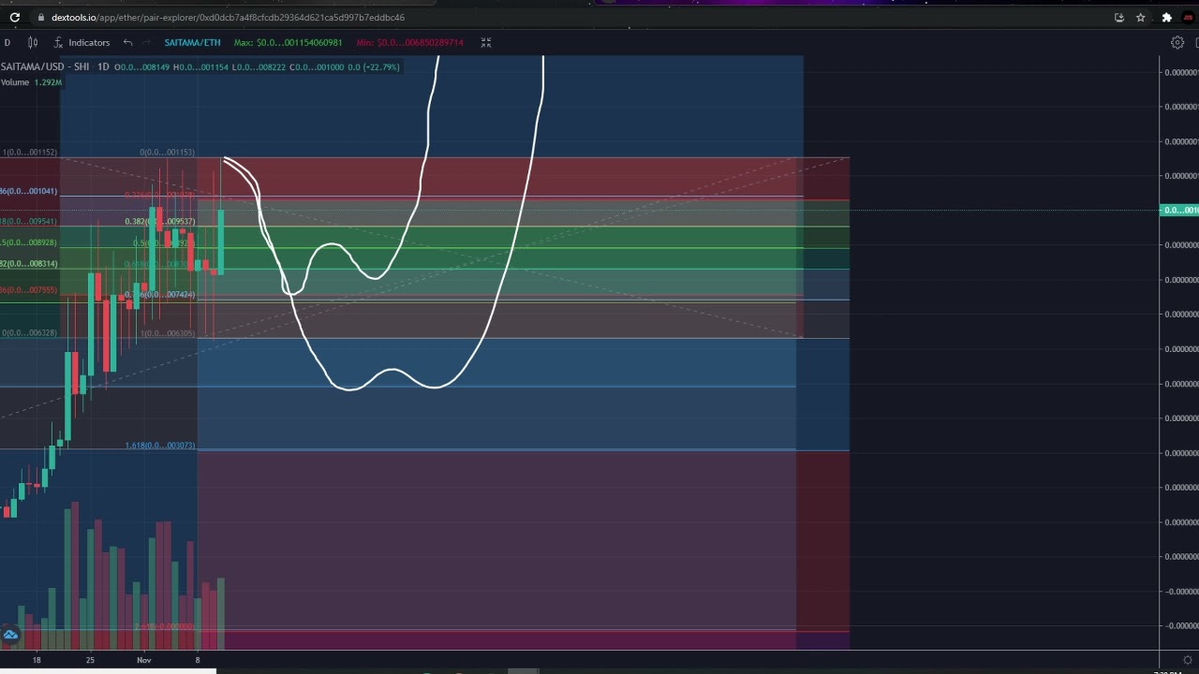Change the D timeframe interval

[x=7, y=42]
